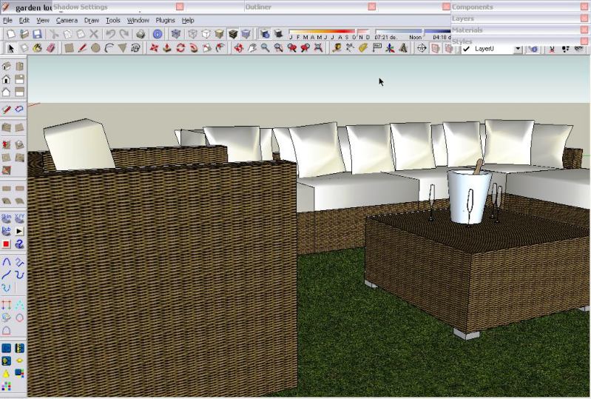Open the Camera menu
591x399 pixels.
click(x=67, y=21)
